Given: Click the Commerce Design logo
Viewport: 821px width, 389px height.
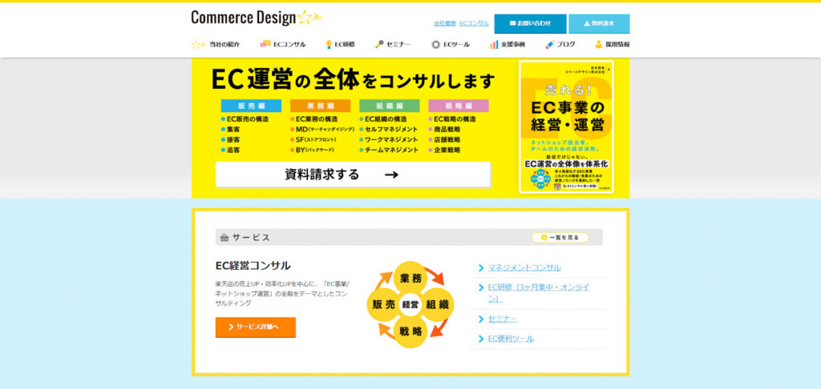Looking at the screenshot, I should coord(256,17).
